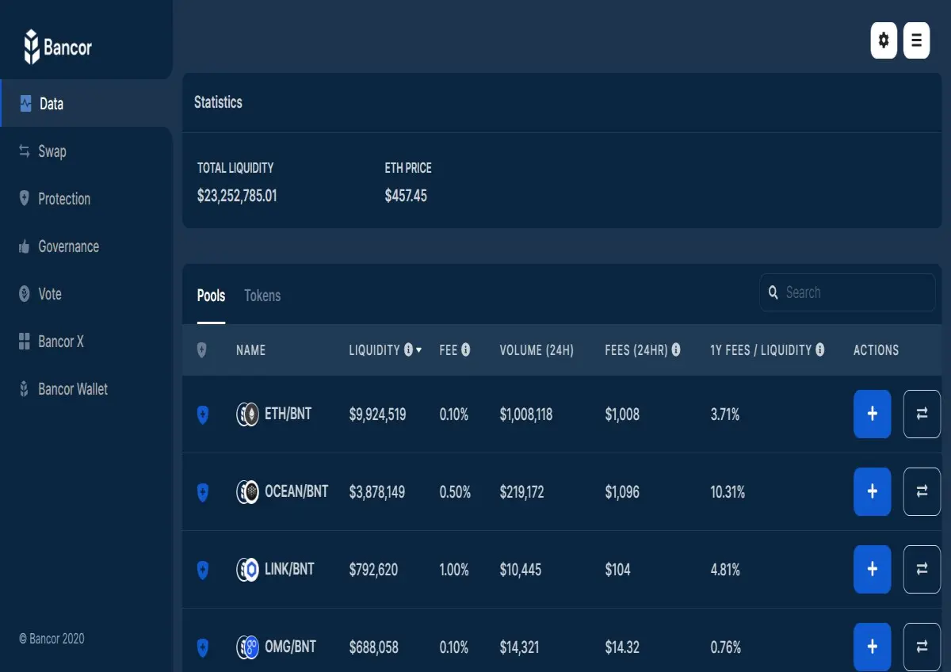The image size is (951, 672).
Task: Click the shield icon on OCEAN/BNT row
Action: point(202,493)
